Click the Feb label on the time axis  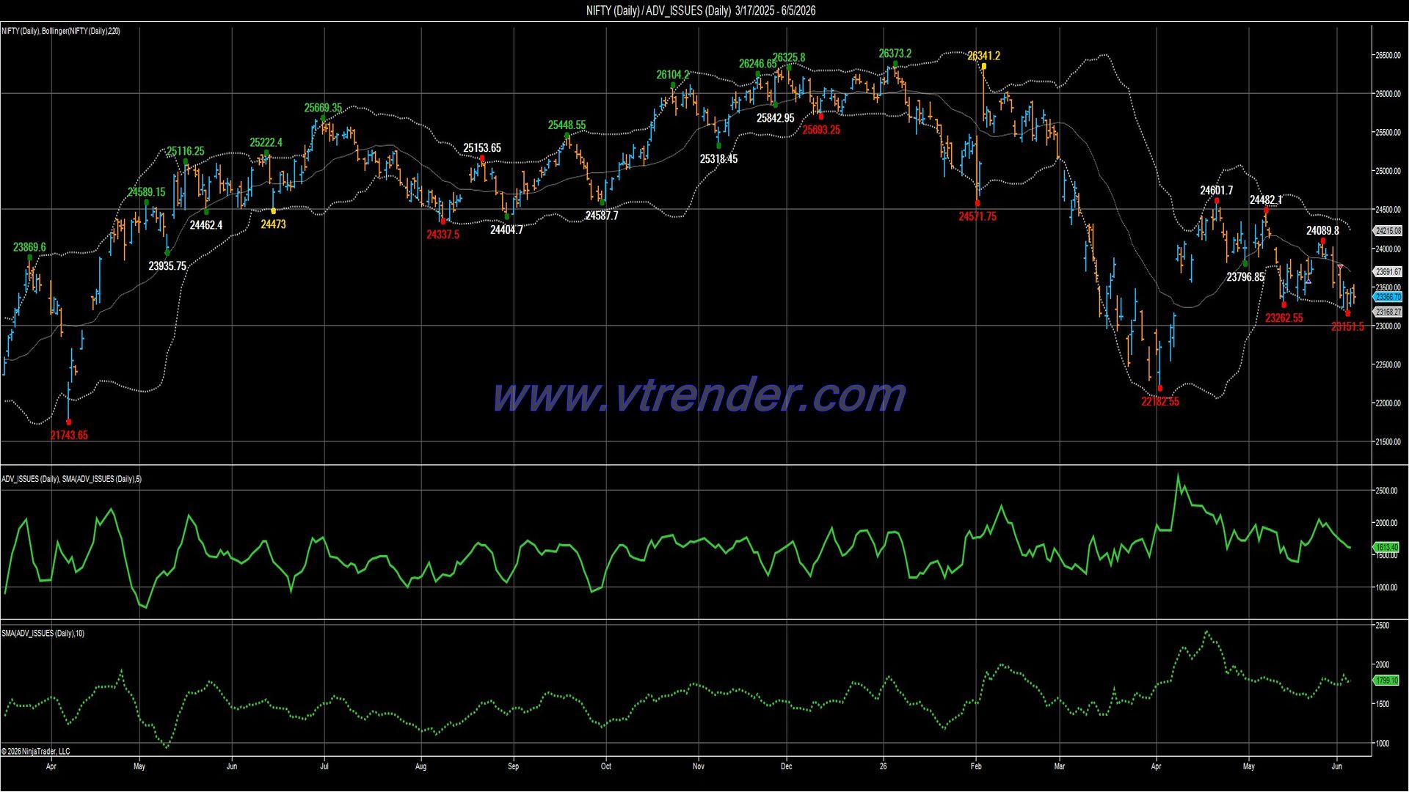[976, 766]
